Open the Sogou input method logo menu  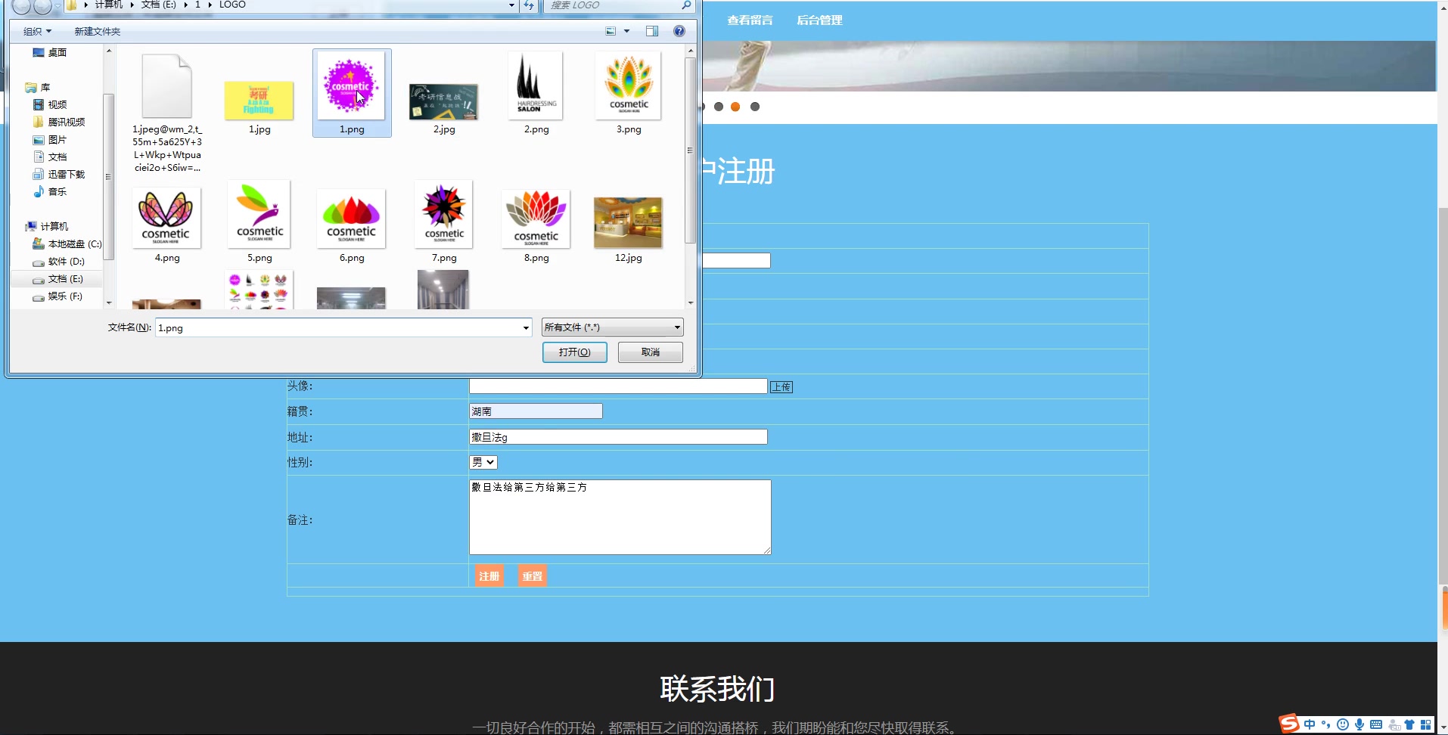(1289, 724)
